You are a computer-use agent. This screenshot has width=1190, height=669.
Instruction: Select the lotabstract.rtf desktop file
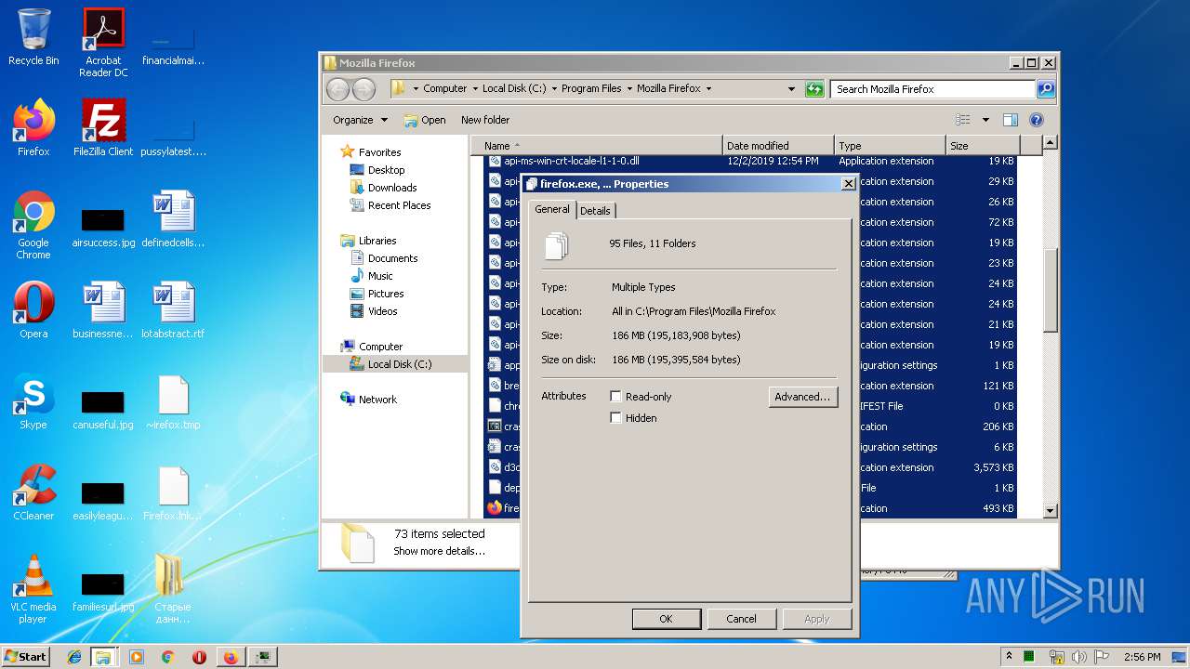click(173, 310)
